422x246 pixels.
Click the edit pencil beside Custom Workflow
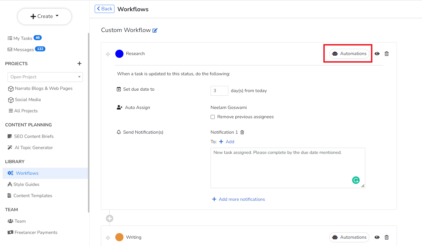(x=155, y=30)
